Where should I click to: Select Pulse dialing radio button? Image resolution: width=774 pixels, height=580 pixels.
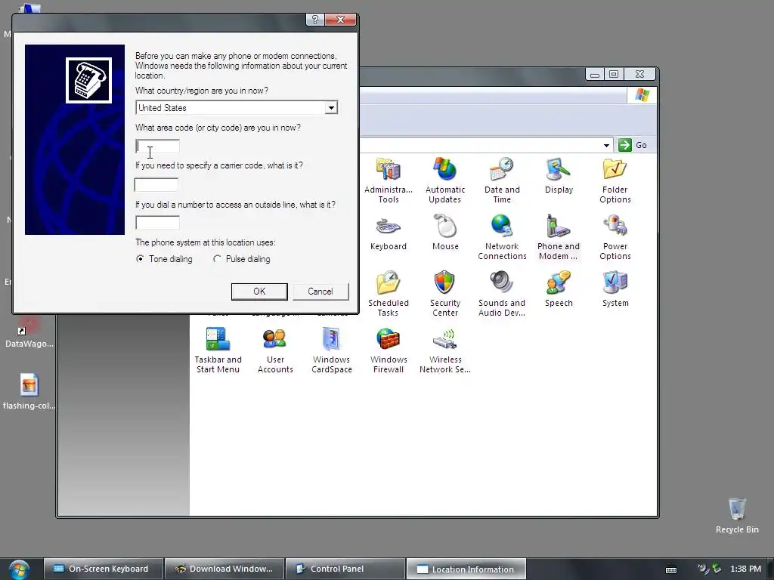217,259
